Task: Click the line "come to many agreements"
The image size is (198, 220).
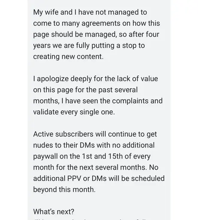Action: (x=96, y=24)
